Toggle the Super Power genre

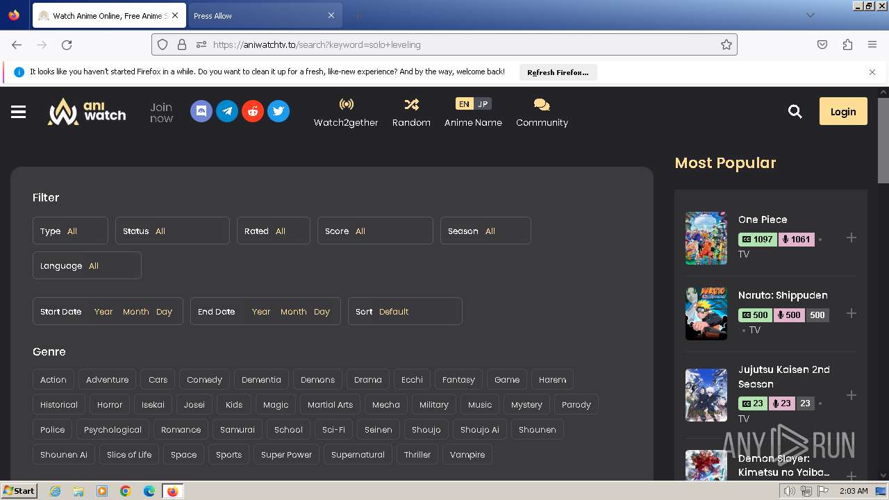point(286,455)
